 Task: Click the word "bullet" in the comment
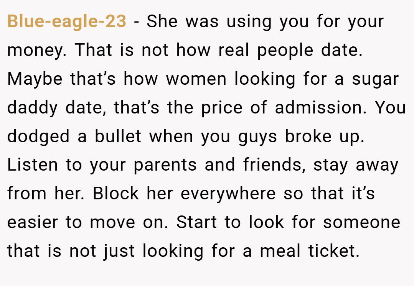[x=118, y=136]
